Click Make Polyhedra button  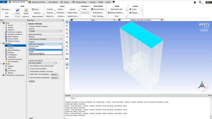coord(37,17)
